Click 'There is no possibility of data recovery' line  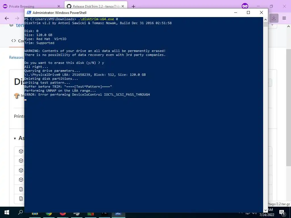tap(95, 55)
